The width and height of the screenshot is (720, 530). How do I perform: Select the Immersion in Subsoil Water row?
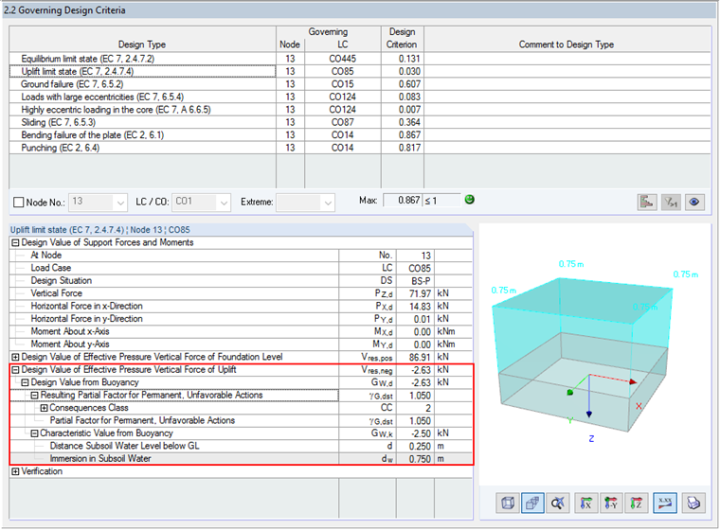point(241,459)
